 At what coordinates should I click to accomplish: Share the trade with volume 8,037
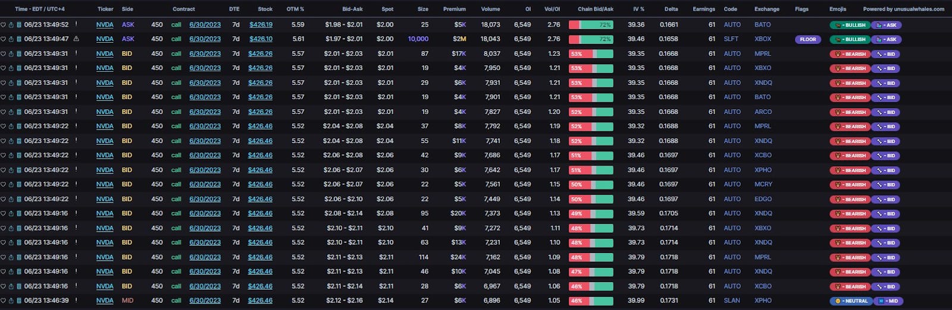pos(11,54)
